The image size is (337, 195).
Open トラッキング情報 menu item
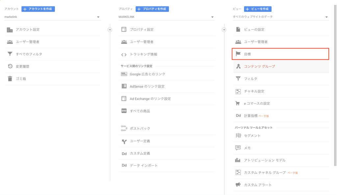[167, 54]
